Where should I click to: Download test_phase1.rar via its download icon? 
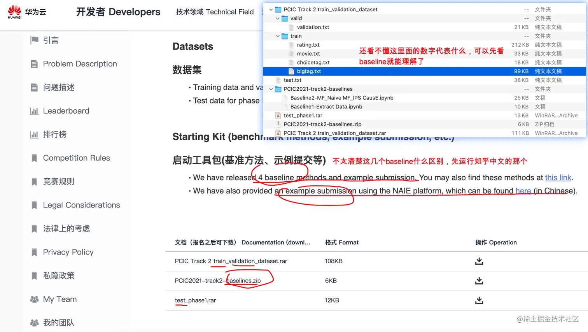click(479, 300)
